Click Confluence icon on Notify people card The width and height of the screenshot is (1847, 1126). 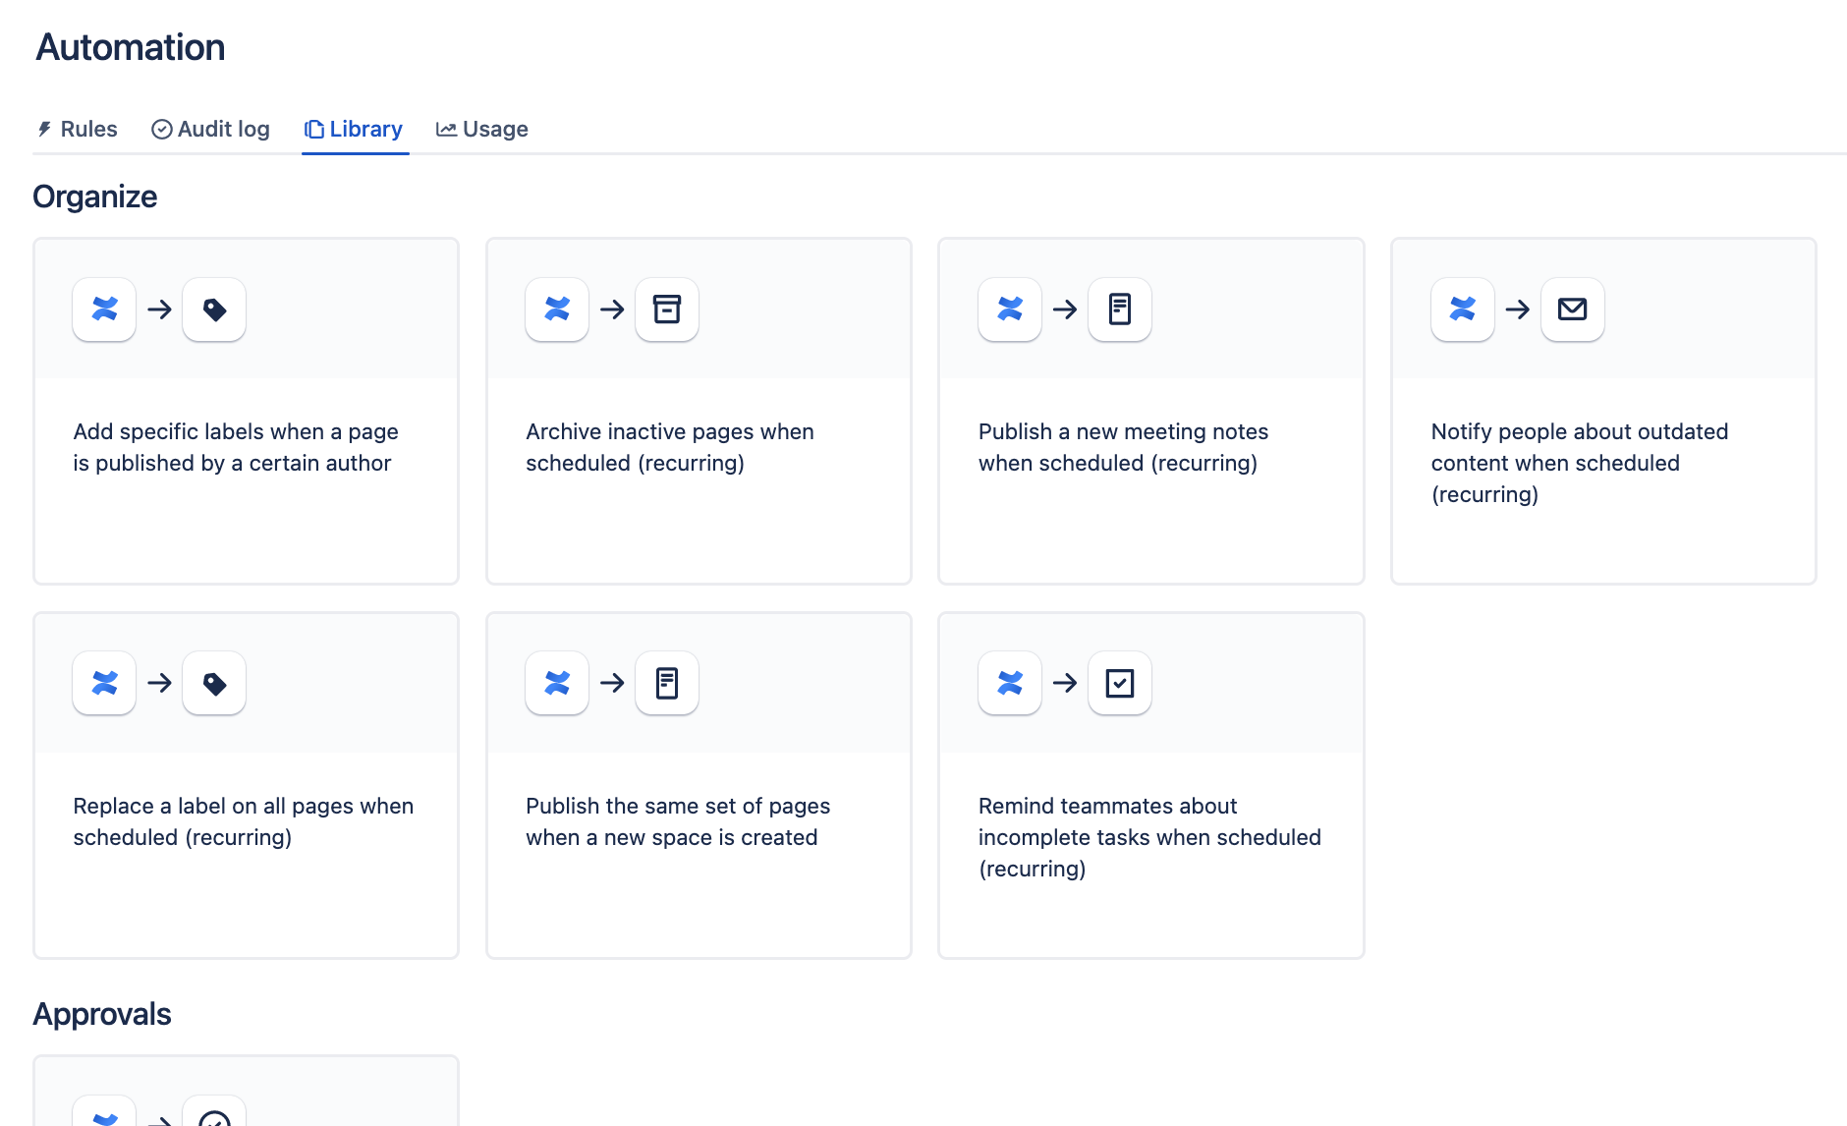1462,310
